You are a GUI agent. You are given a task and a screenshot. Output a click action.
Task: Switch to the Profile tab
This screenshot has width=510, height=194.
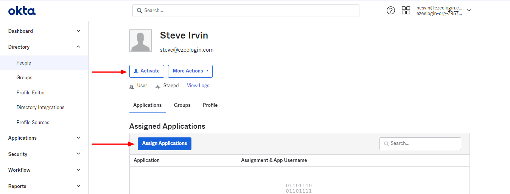click(x=210, y=105)
